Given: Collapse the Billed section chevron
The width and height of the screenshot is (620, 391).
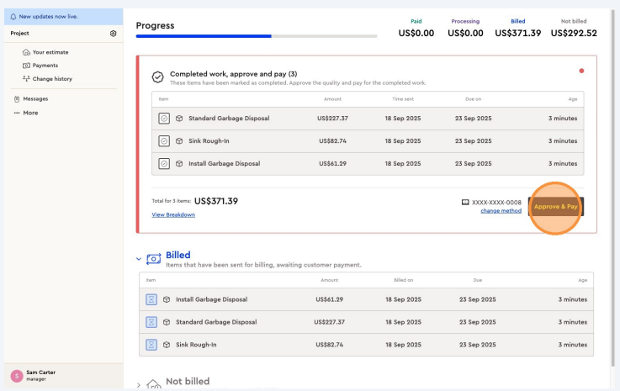Looking at the screenshot, I should pyautogui.click(x=139, y=259).
